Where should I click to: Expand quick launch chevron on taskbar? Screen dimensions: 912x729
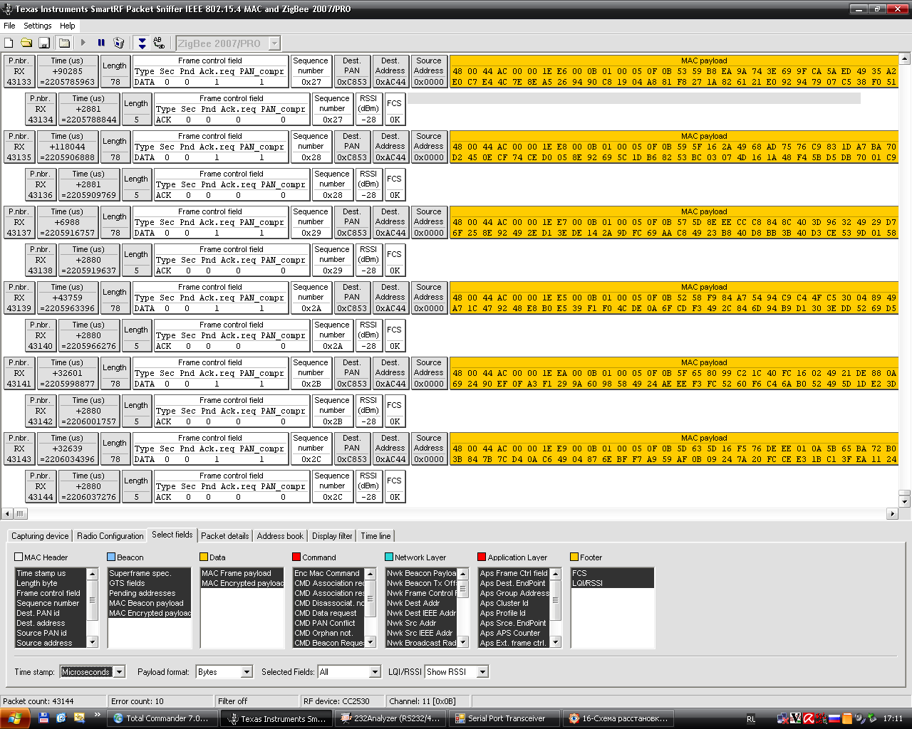pyautogui.click(x=97, y=715)
